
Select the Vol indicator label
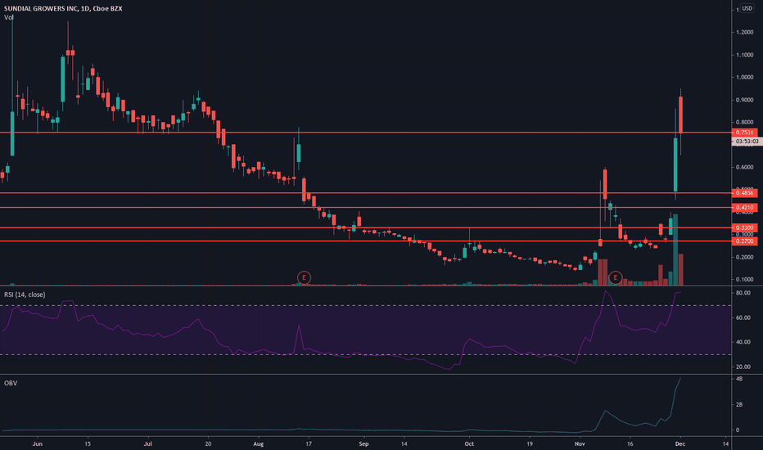(x=8, y=17)
